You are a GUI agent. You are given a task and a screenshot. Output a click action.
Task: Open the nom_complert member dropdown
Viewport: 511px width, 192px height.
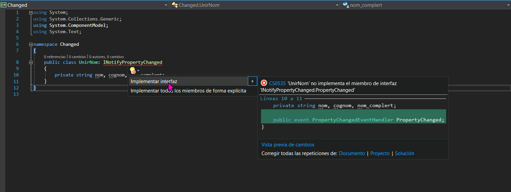pyautogui.click(x=508, y=5)
